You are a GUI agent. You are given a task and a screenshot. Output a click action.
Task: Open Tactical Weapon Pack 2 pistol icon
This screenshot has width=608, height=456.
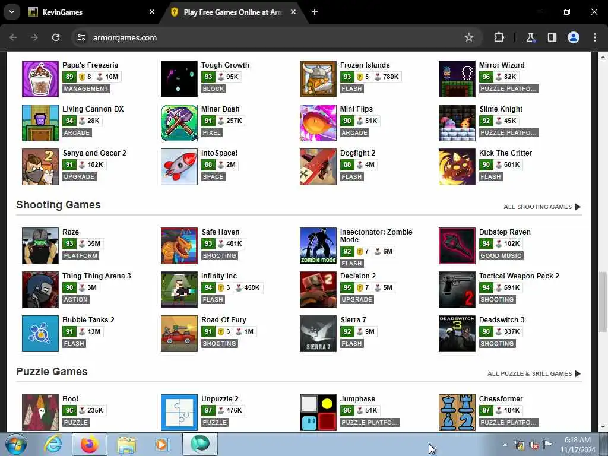(x=457, y=290)
